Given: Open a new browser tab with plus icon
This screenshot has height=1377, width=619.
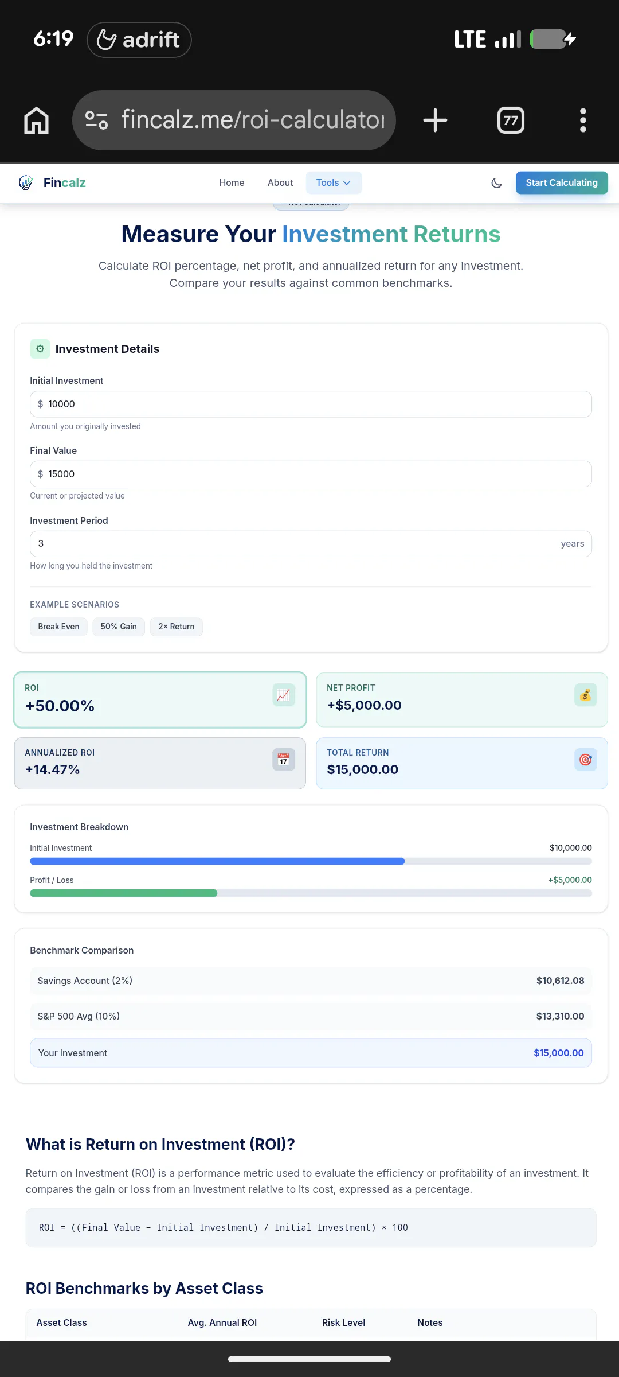Looking at the screenshot, I should [x=435, y=120].
